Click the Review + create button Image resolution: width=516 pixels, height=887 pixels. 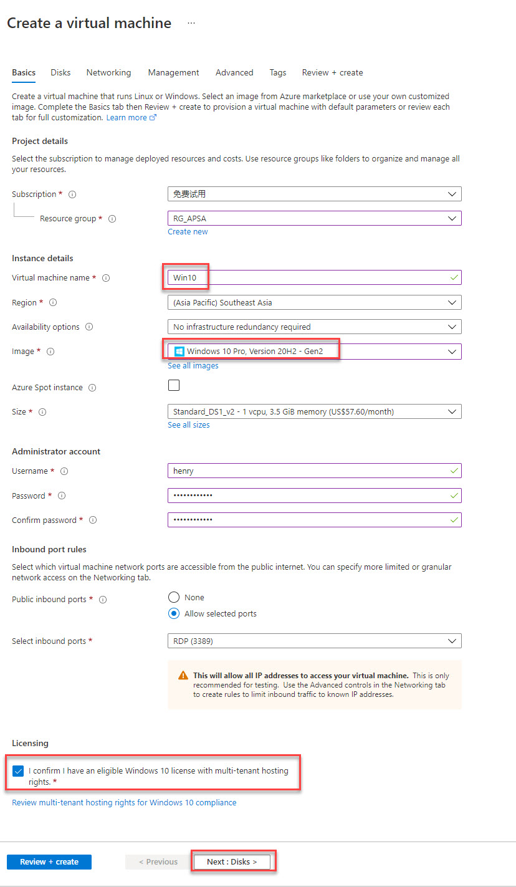[x=49, y=862]
